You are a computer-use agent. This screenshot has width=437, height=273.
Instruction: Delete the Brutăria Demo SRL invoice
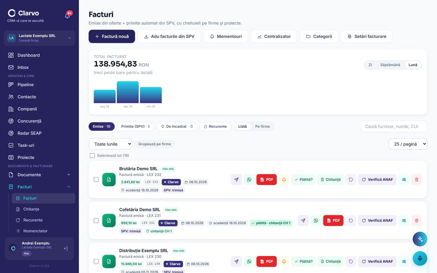417,179
